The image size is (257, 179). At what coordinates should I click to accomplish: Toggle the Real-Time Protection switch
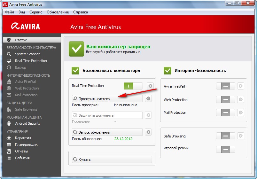tap(133, 86)
